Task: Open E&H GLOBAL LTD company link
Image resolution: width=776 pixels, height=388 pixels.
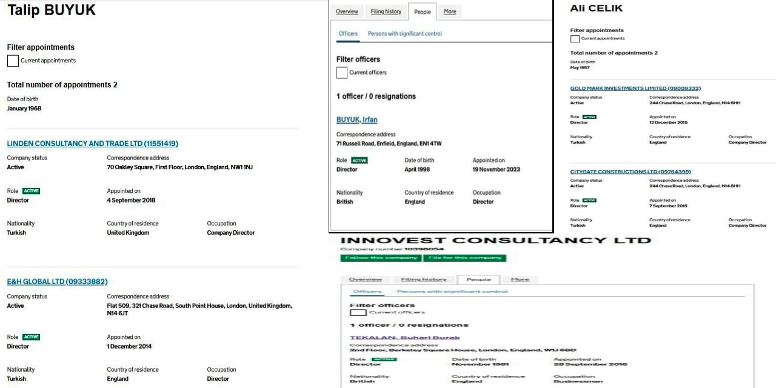Action: point(57,282)
